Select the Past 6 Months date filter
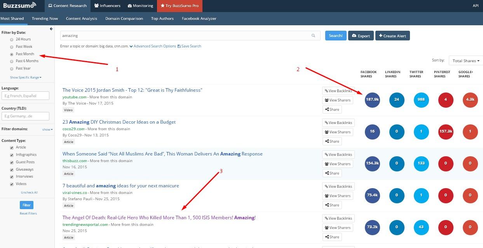The image size is (483, 248). coord(12,61)
